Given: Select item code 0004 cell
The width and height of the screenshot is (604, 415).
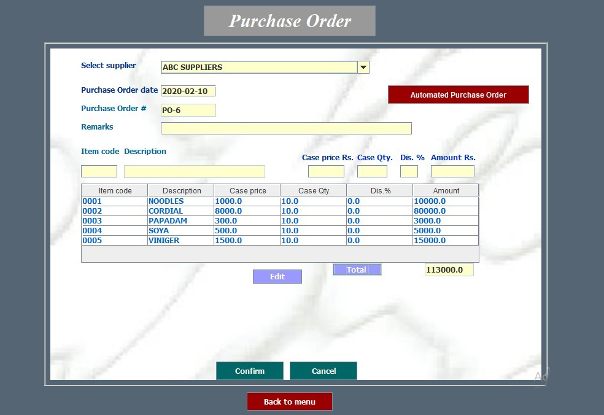Looking at the screenshot, I should pyautogui.click(x=114, y=230).
